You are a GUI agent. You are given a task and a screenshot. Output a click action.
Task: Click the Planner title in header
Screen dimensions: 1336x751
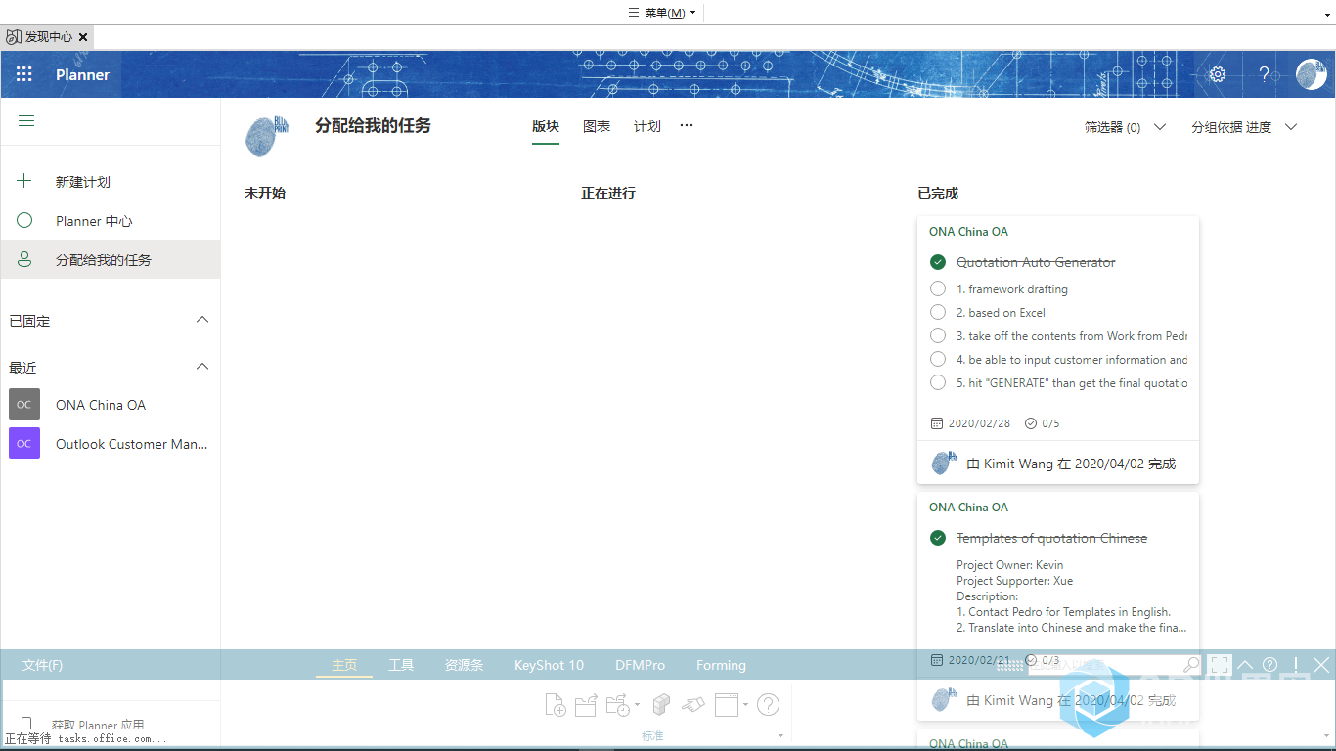pos(82,75)
